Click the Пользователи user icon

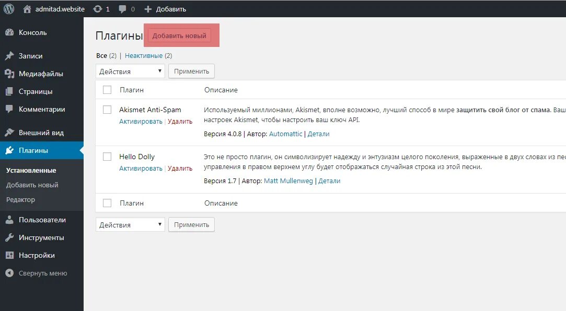9,220
